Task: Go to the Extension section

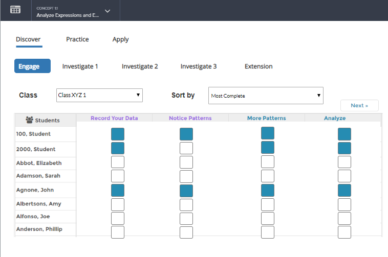Action: 258,66
